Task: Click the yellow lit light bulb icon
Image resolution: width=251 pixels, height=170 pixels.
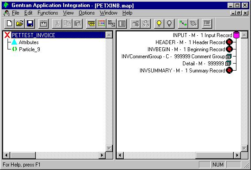Action: (x=159, y=24)
